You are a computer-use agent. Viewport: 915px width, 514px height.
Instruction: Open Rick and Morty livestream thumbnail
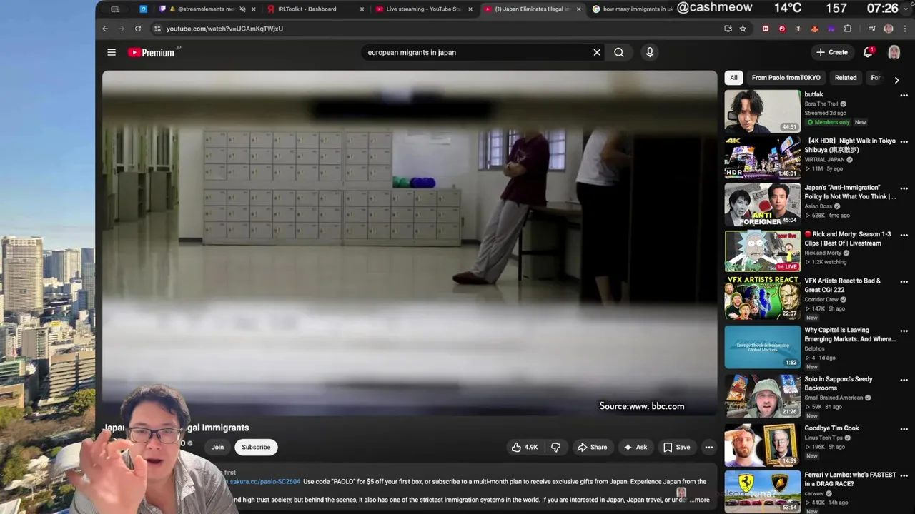[763, 251]
